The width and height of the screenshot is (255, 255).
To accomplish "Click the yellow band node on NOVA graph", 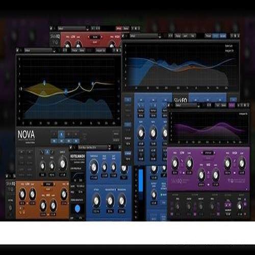I will click(44, 83).
